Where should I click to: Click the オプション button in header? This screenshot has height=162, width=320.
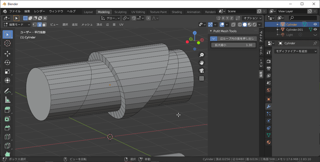tap(252, 18)
